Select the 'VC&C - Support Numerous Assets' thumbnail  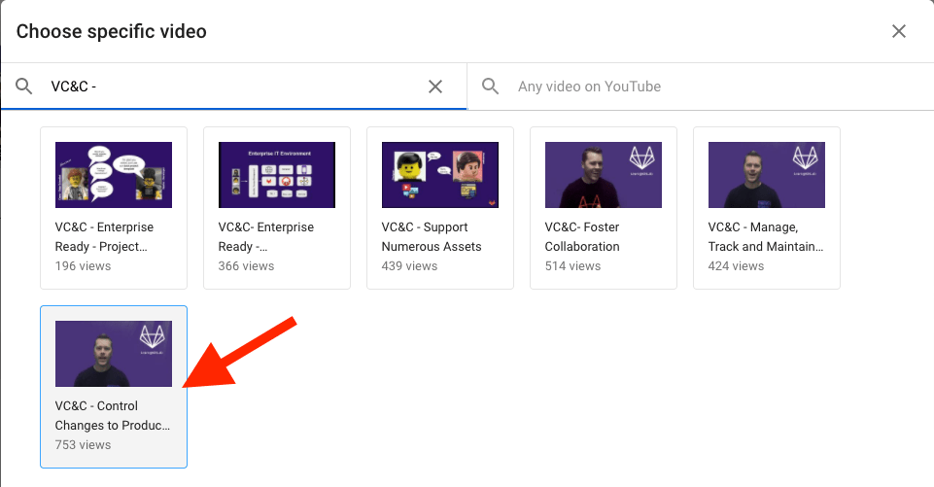tap(440, 175)
